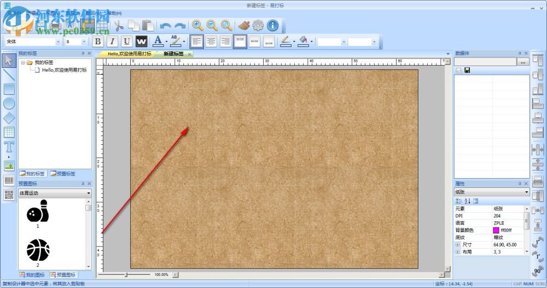Click the save disk icon in data panel
The image size is (547, 288).
coord(468,70)
